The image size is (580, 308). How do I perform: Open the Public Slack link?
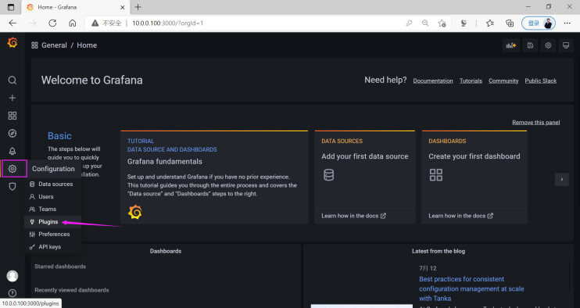click(540, 81)
